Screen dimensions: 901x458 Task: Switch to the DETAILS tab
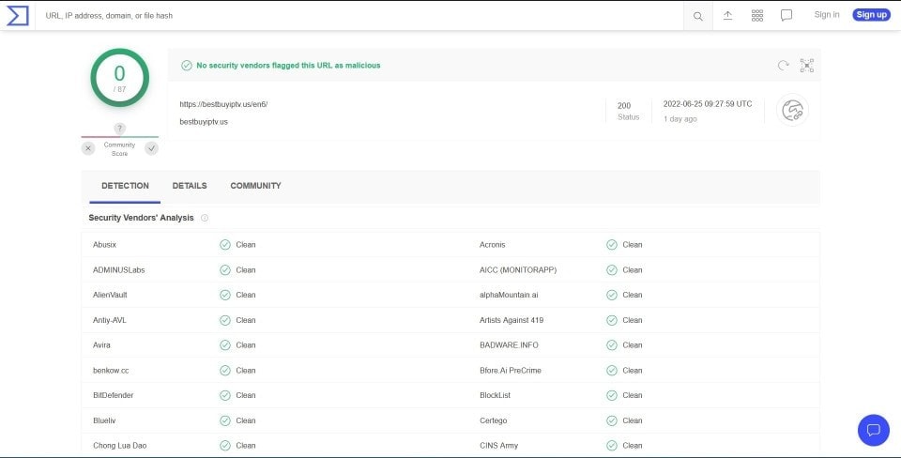coord(190,186)
